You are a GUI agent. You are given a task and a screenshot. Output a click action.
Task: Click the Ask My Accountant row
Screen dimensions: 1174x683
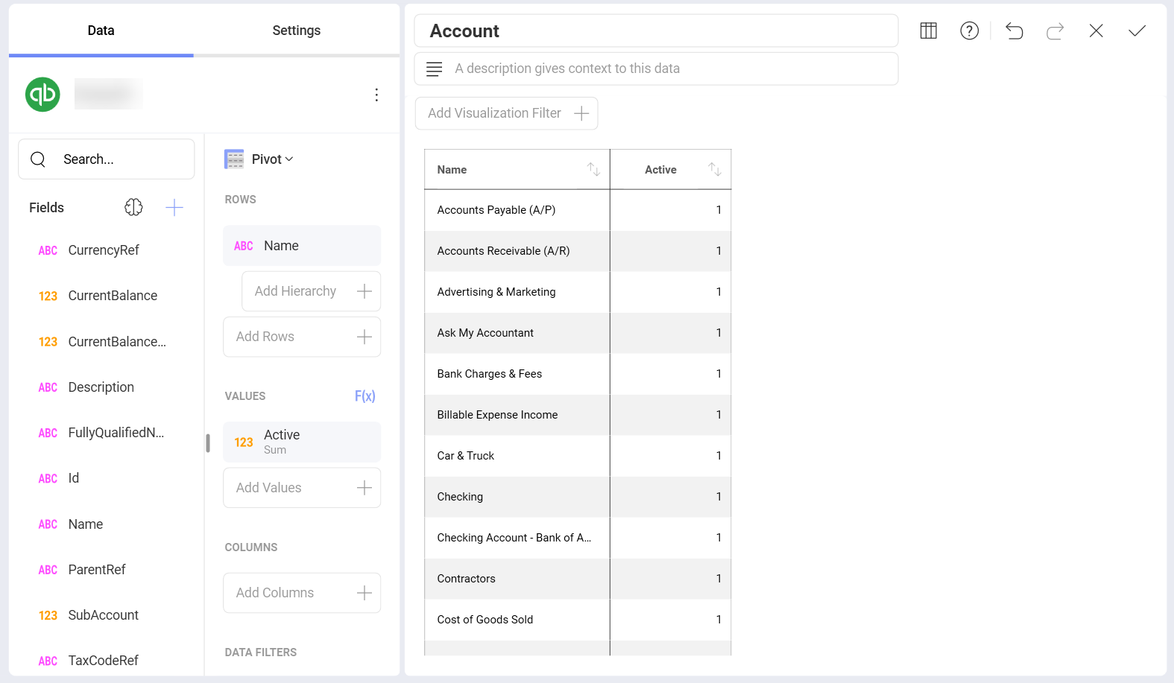[x=578, y=333]
